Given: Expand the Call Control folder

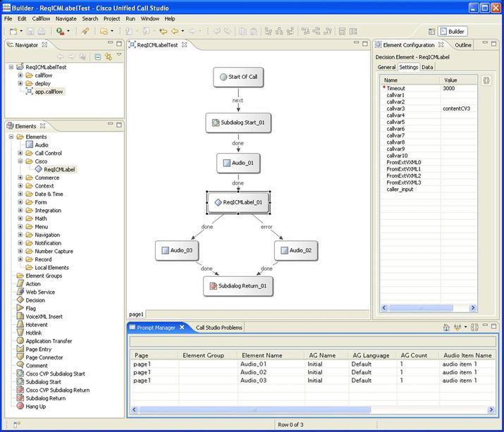Looking at the screenshot, I should (x=20, y=153).
